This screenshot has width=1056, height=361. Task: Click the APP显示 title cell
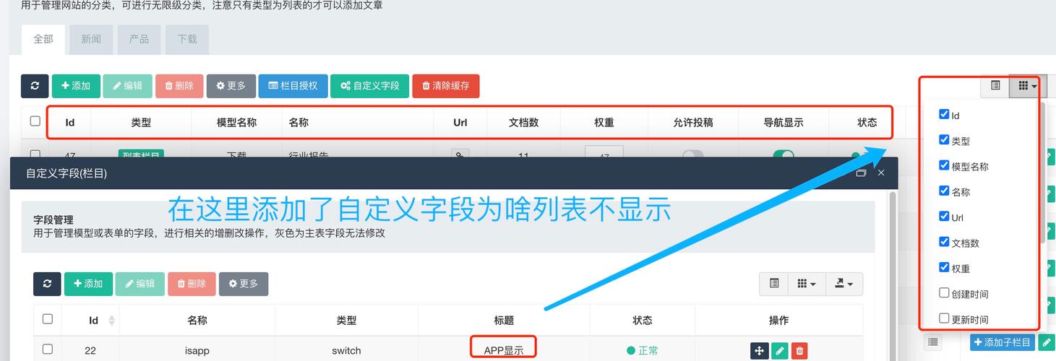[504, 351]
